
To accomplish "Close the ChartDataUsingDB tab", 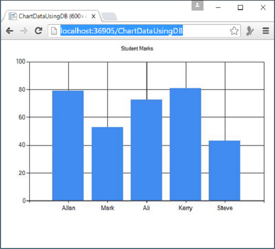I will (93, 16).
